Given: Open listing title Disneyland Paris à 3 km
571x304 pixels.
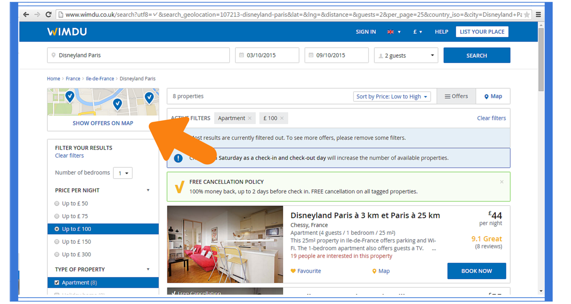Looking at the screenshot, I should point(365,215).
